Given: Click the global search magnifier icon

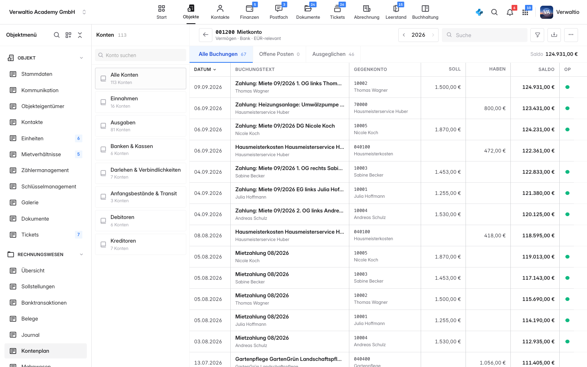Looking at the screenshot, I should tap(494, 12).
